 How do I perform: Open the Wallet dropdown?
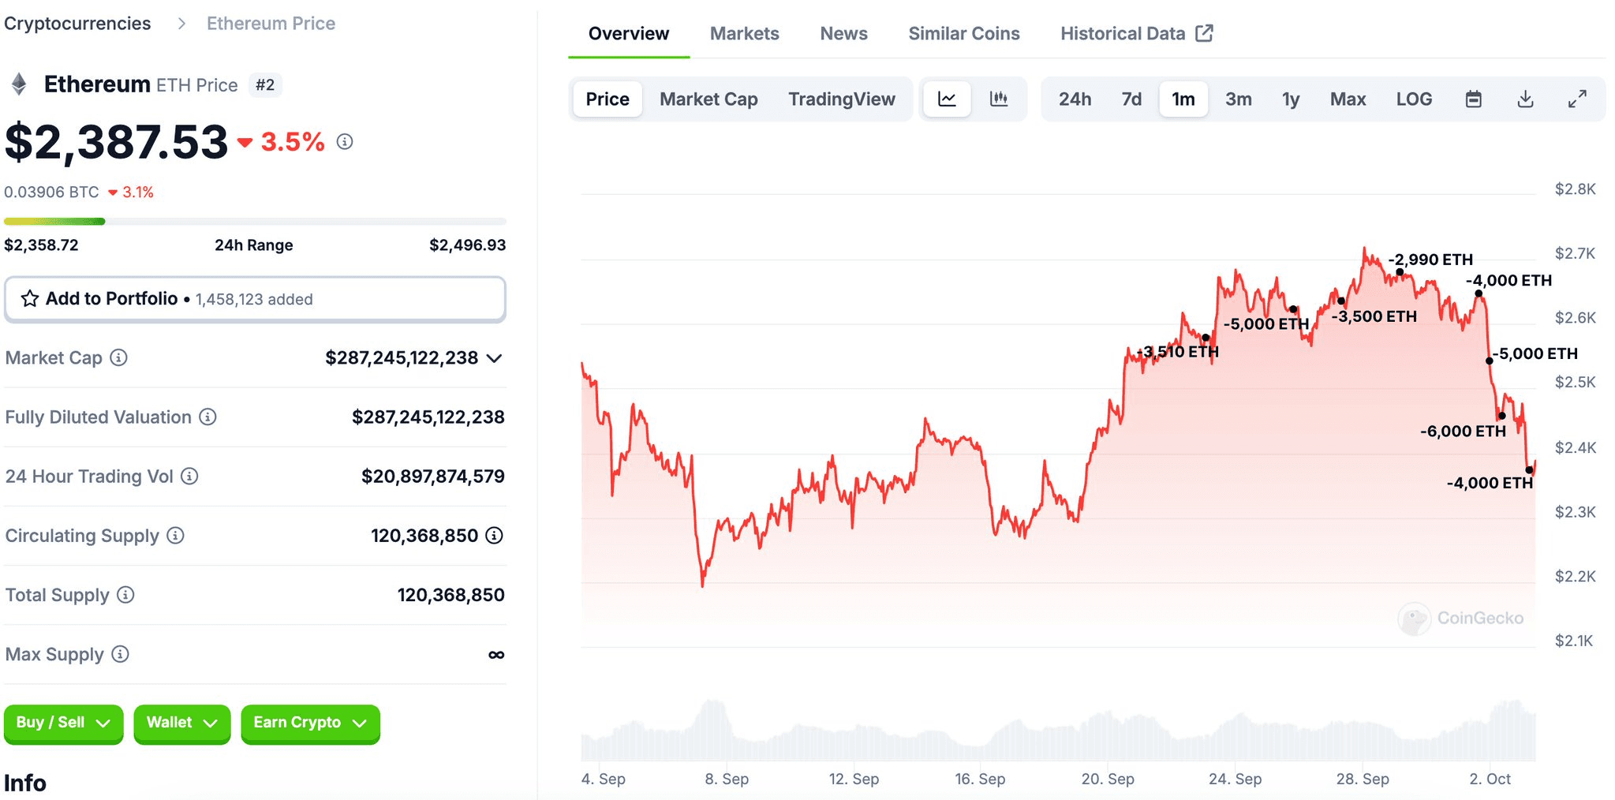[181, 723]
